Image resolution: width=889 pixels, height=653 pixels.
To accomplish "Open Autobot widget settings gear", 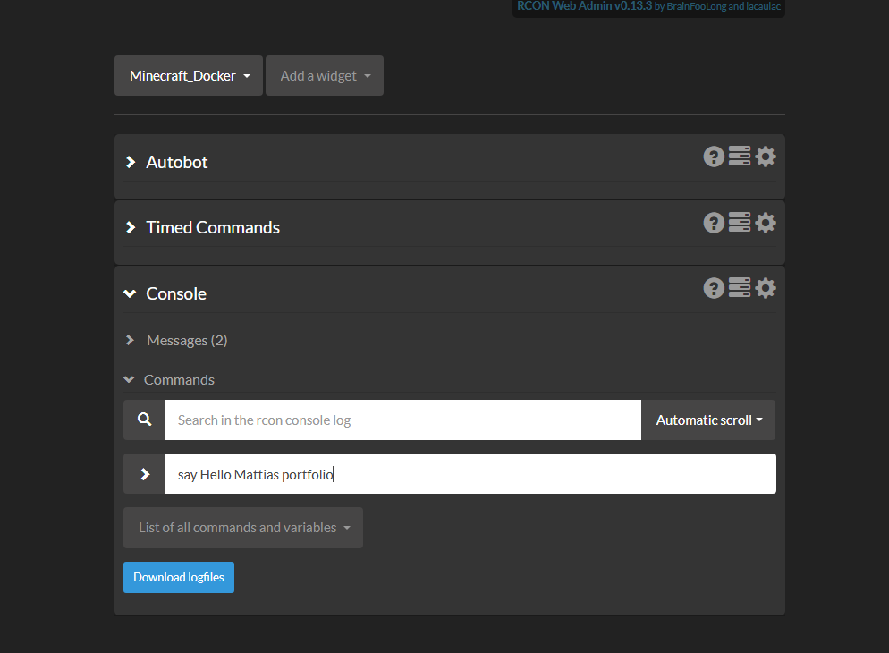I will point(766,157).
